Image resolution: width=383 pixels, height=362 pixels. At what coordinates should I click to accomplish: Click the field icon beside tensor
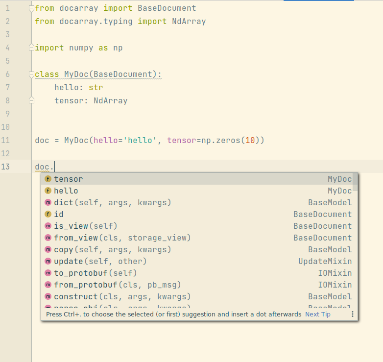coord(48,179)
